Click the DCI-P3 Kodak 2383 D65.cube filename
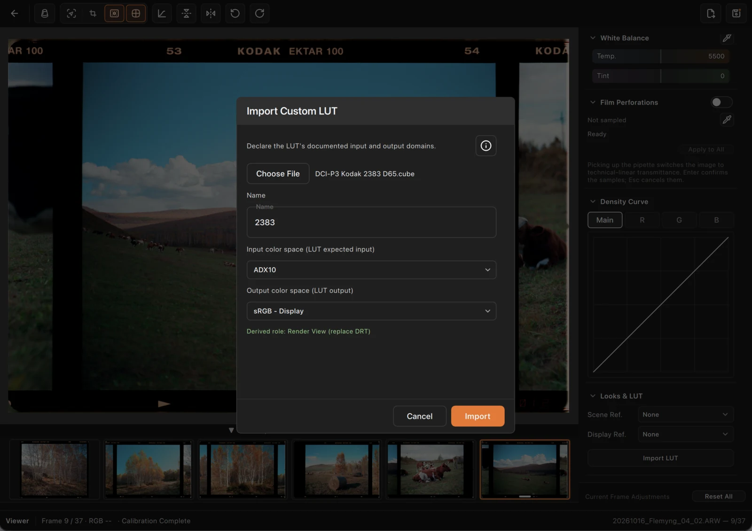 365,174
